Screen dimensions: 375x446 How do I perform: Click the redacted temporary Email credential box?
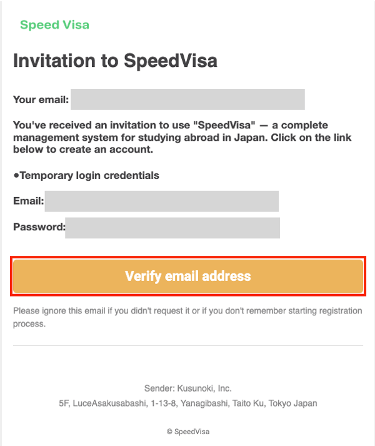(161, 201)
